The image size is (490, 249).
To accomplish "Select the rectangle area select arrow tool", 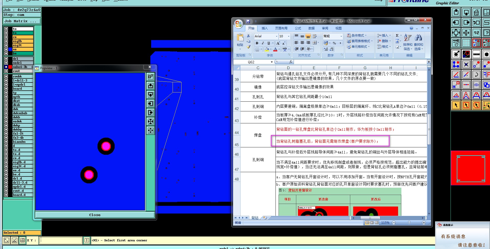I will click(x=466, y=105).
